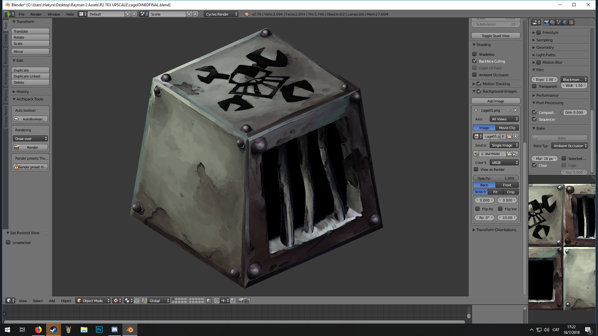
Task: Click the OpenGL render image icon
Action: click(x=240, y=301)
